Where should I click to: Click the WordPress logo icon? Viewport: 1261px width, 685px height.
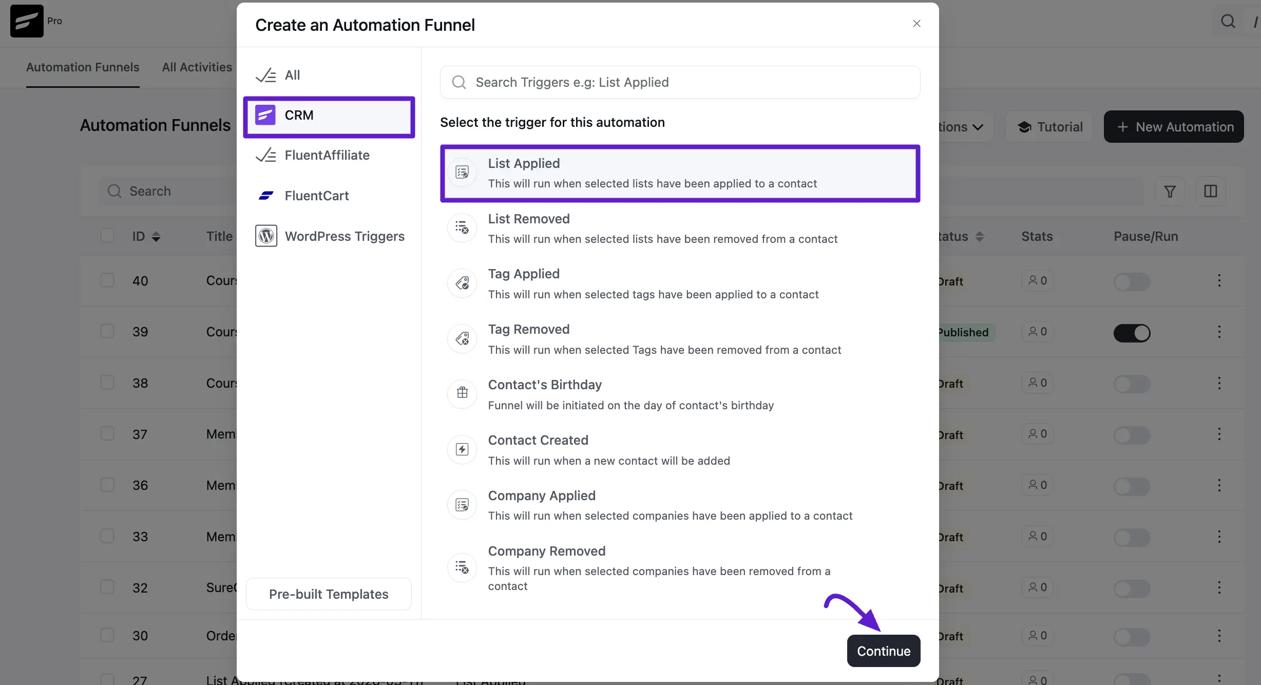(266, 236)
